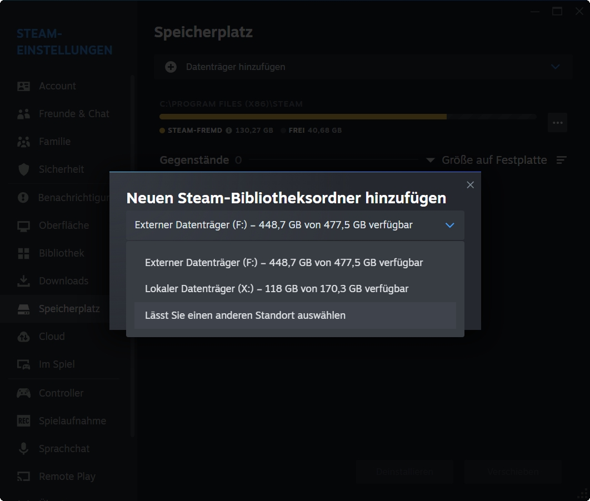590x501 pixels.
Task: Open the Account settings icon
Action: coord(23,86)
